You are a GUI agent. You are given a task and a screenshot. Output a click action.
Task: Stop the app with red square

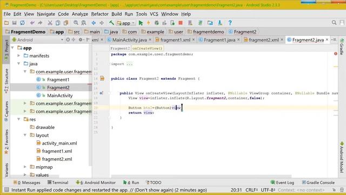tap(181, 23)
